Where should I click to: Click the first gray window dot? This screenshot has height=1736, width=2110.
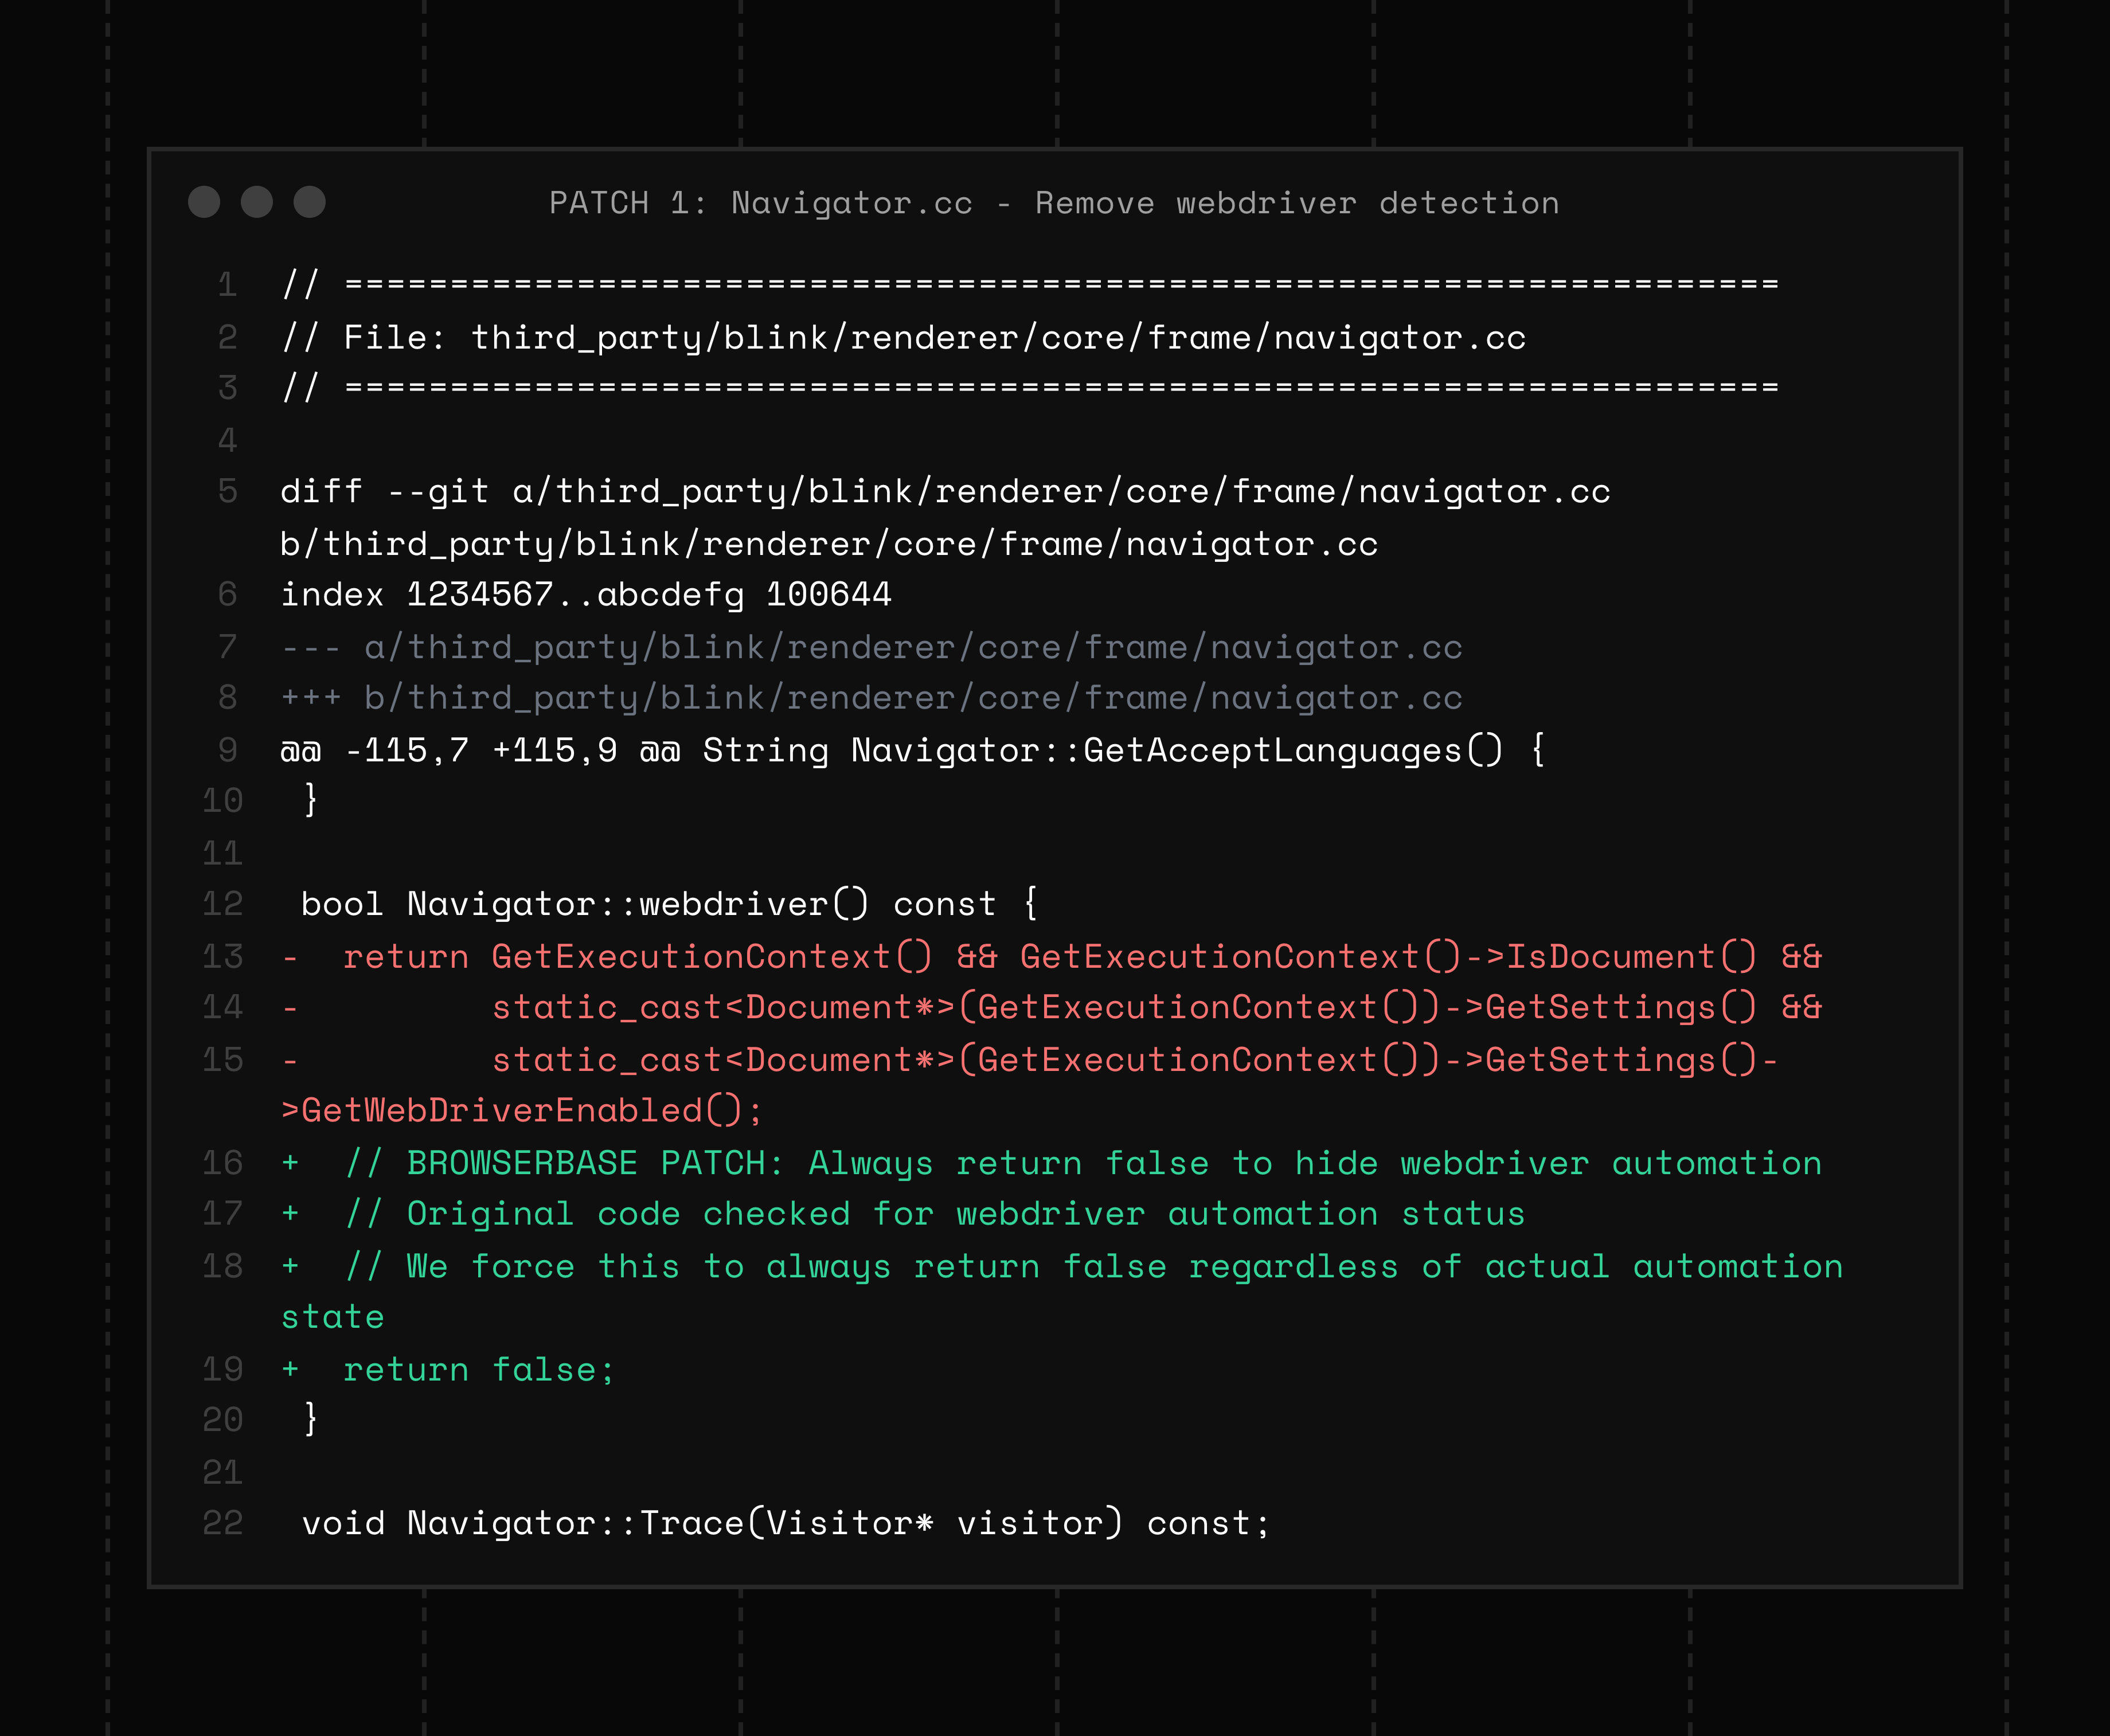[204, 202]
